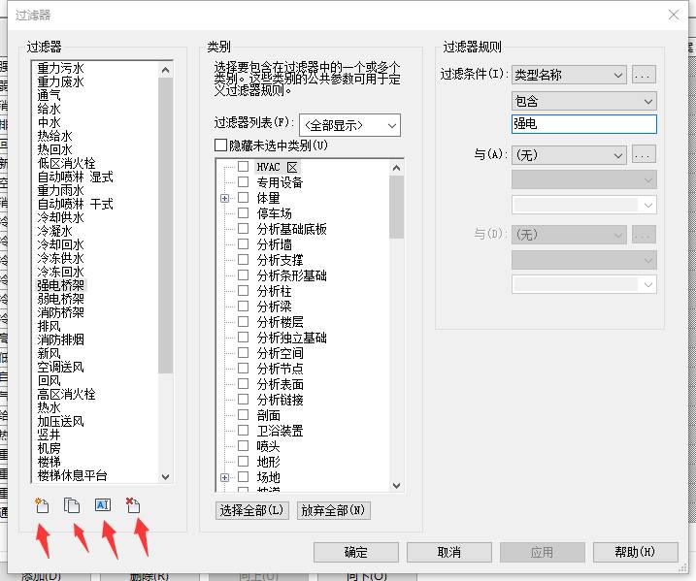Tick the 卫浴装置 category checkbox
This screenshot has width=696, height=581.
coord(244,431)
